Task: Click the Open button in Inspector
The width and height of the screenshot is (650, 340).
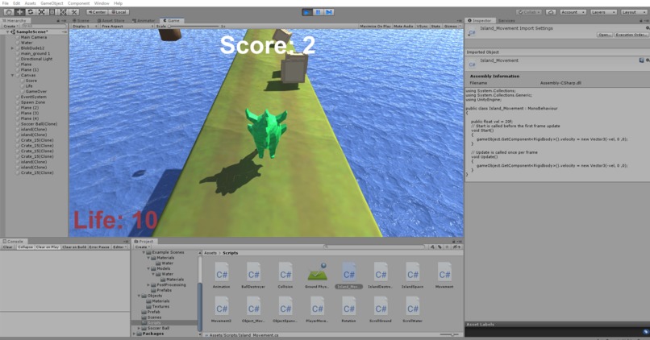Action: (x=604, y=35)
